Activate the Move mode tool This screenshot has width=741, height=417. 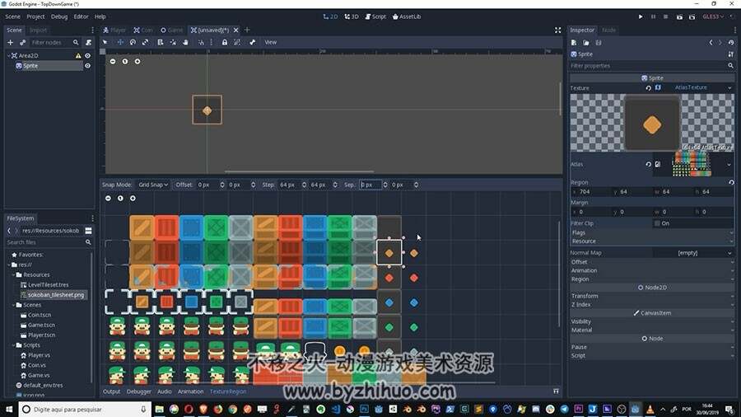coord(120,43)
